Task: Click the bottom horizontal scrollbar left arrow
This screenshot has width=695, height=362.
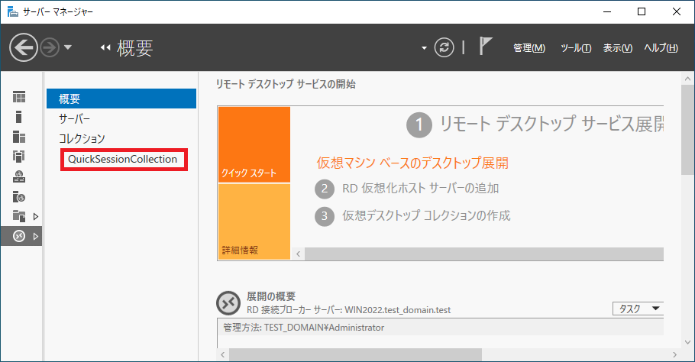Action: coord(222,354)
